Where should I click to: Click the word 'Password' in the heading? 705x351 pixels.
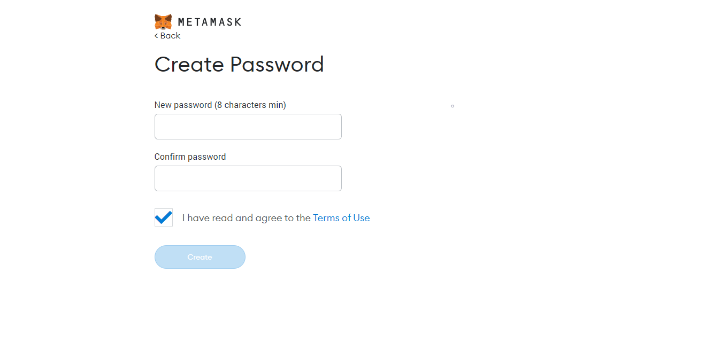[277, 65]
